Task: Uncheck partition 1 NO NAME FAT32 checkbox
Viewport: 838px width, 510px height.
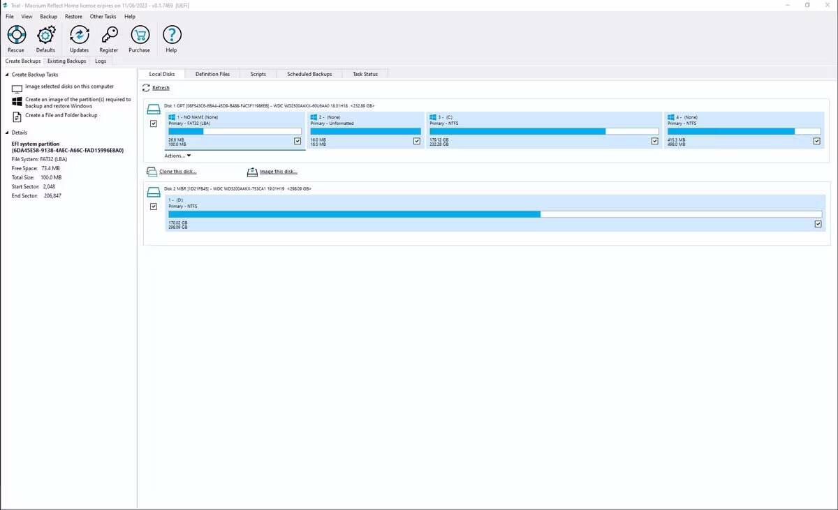Action: [297, 141]
